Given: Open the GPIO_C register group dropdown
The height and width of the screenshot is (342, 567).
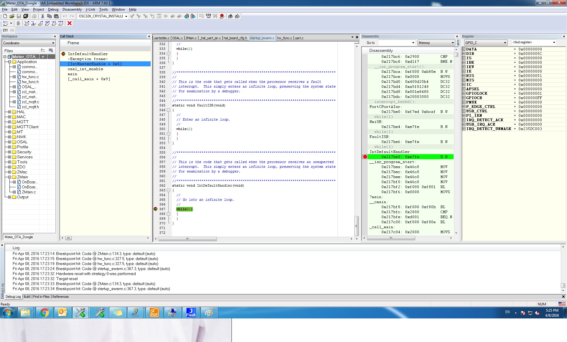Looking at the screenshot, I should click(x=505, y=43).
